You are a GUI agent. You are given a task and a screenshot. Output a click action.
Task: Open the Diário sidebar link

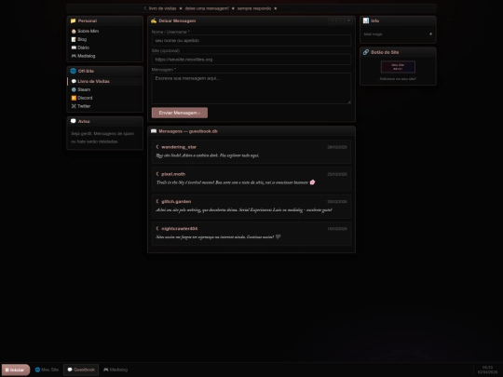pyautogui.click(x=105, y=47)
